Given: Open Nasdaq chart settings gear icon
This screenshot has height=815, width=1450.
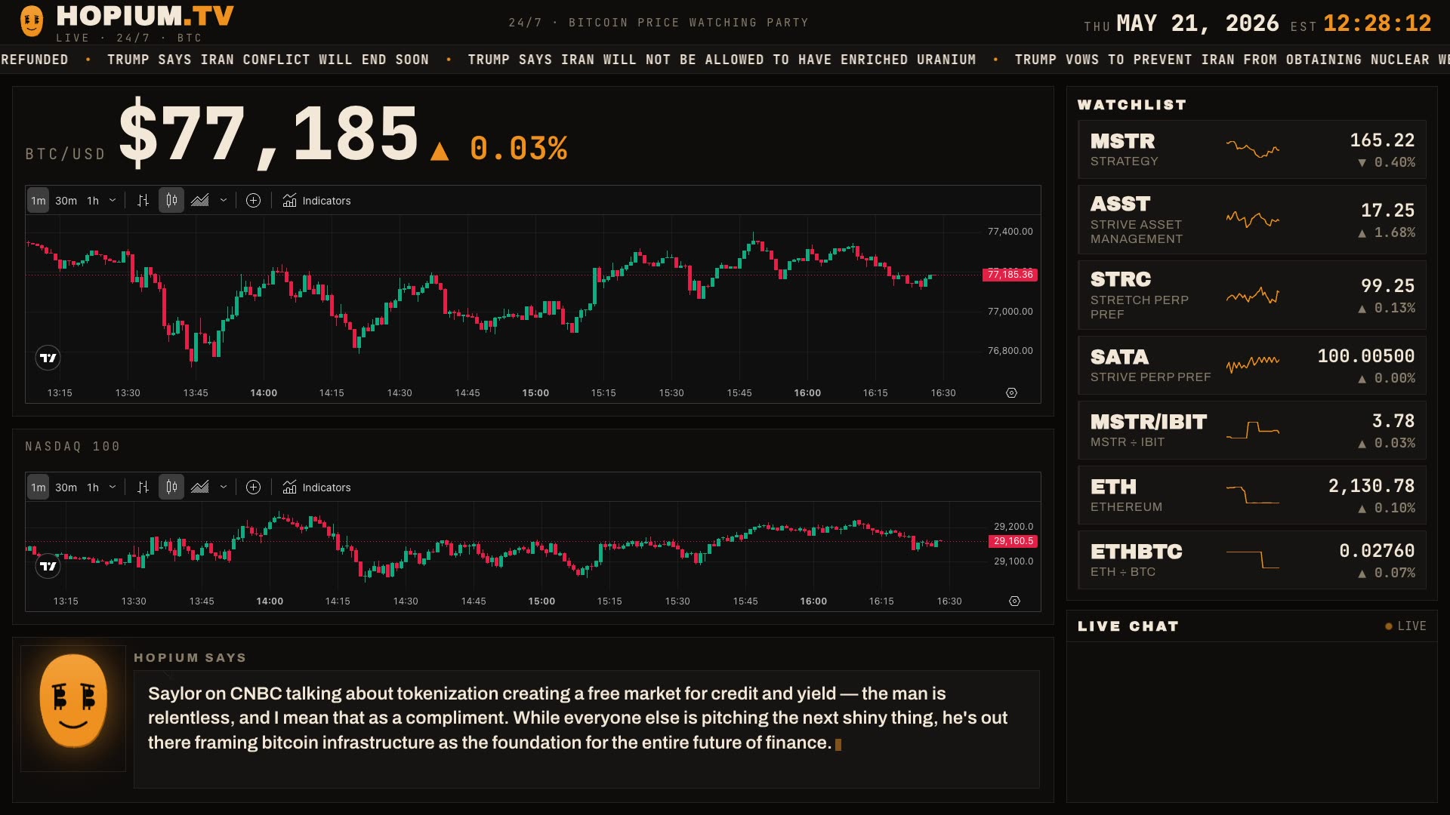Looking at the screenshot, I should click(x=1015, y=601).
